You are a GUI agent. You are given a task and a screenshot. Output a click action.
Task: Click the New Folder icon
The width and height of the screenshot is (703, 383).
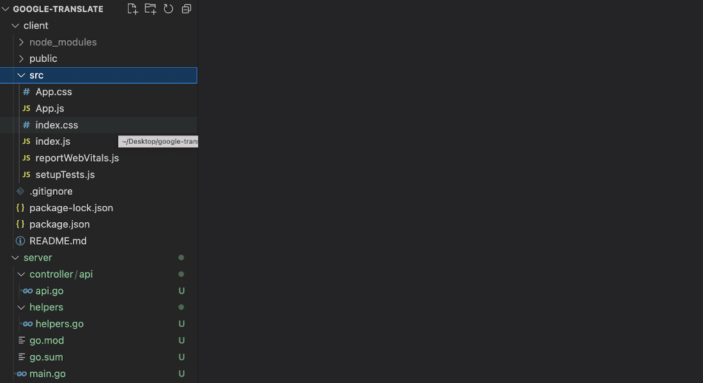point(150,9)
